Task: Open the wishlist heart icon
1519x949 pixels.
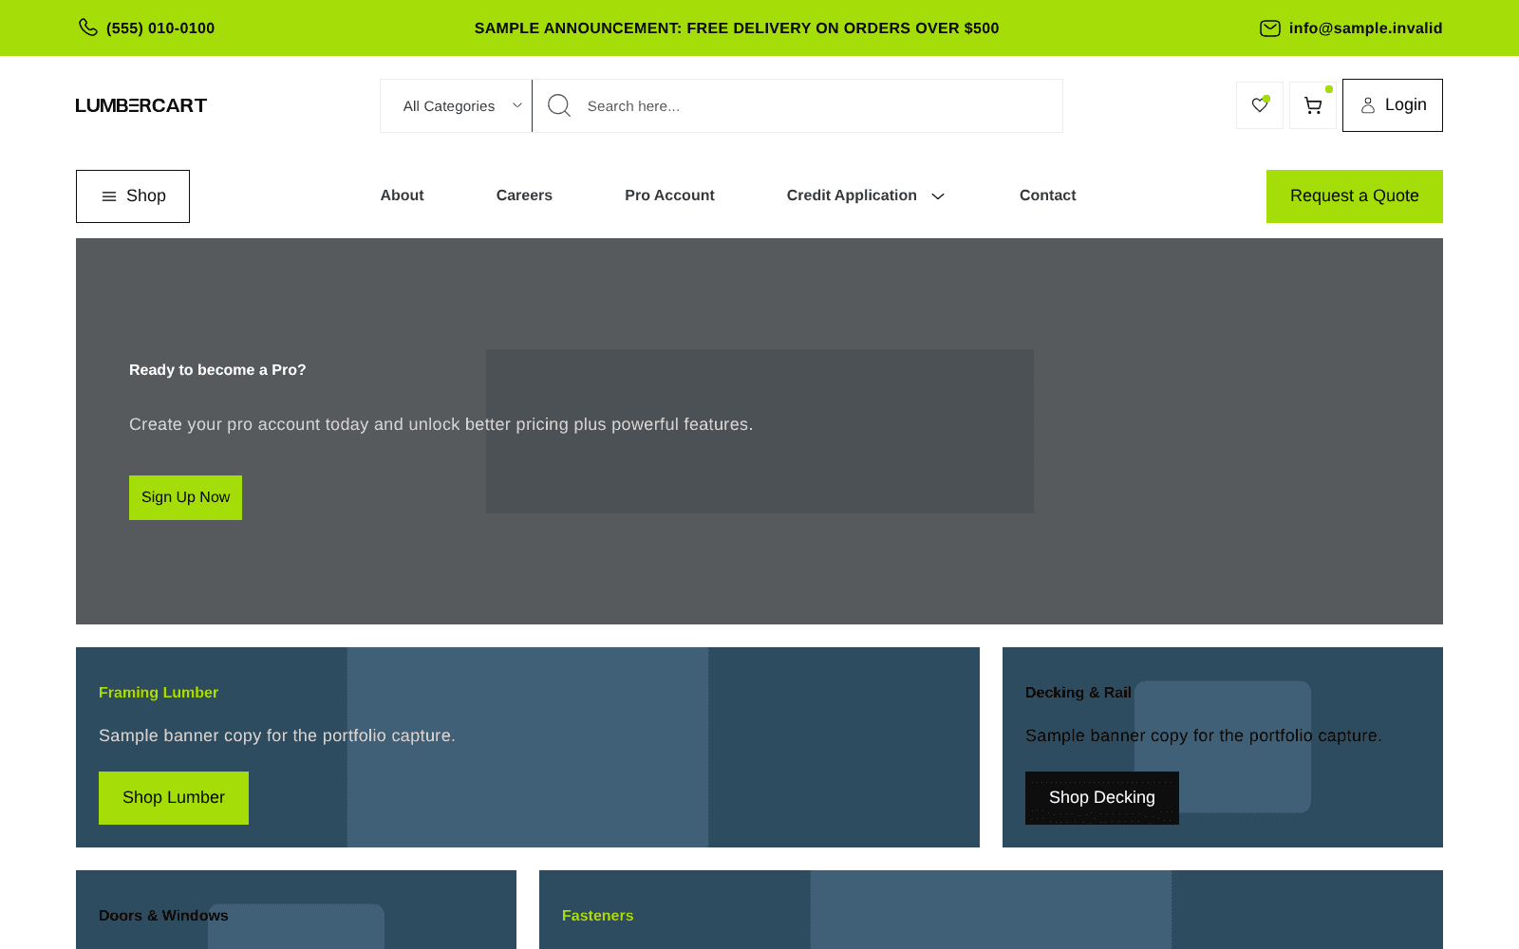Action: 1260,105
